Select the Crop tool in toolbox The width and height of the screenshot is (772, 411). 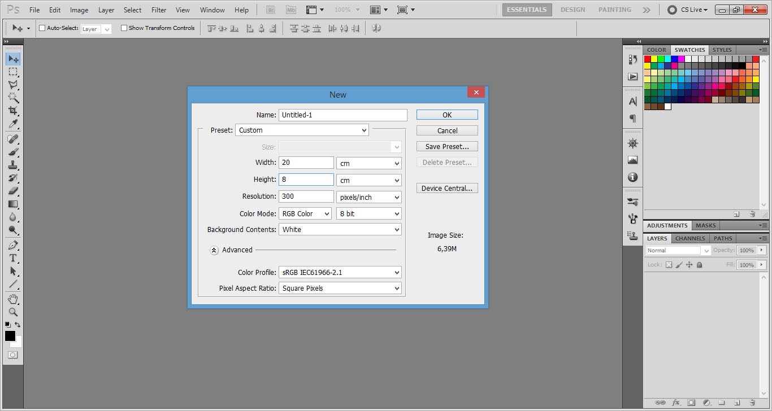(x=12, y=111)
